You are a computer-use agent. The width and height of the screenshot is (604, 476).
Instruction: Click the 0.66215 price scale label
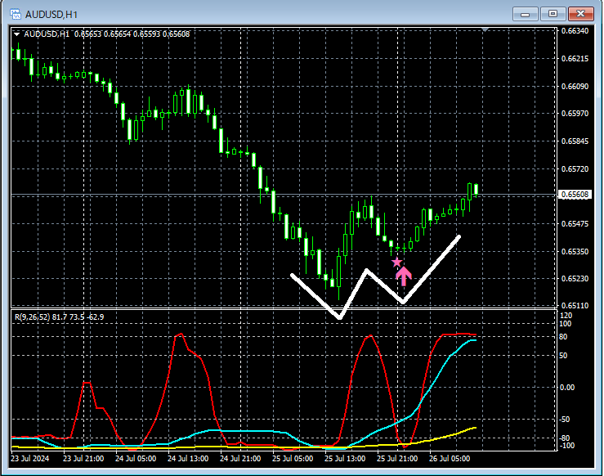click(x=575, y=59)
